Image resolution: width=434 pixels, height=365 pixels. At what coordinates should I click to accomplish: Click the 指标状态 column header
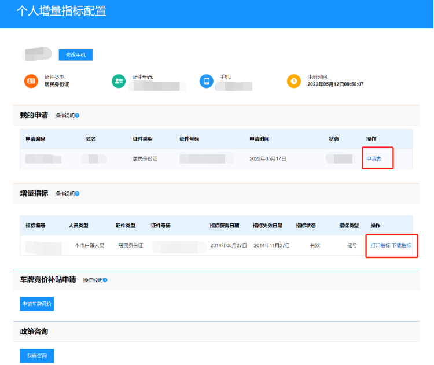306,226
